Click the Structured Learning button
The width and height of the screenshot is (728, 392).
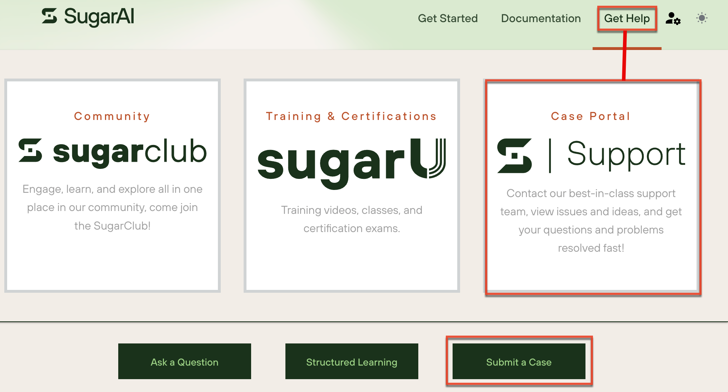352,361
